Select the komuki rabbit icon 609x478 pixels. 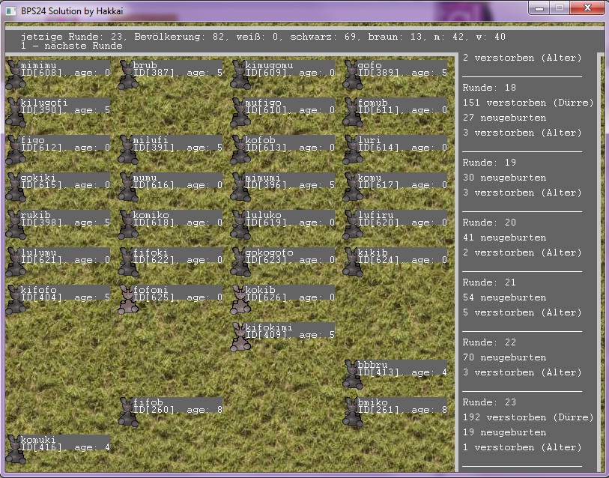(15, 449)
